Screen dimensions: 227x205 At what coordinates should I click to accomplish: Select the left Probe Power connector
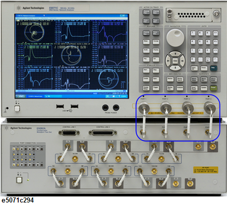point(105,107)
